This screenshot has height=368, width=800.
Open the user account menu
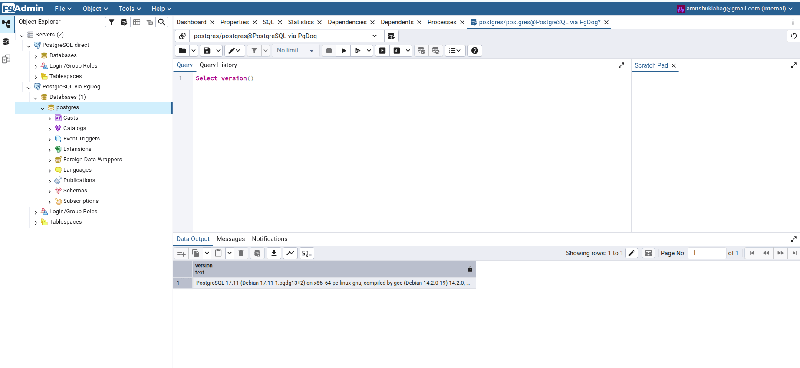point(734,9)
